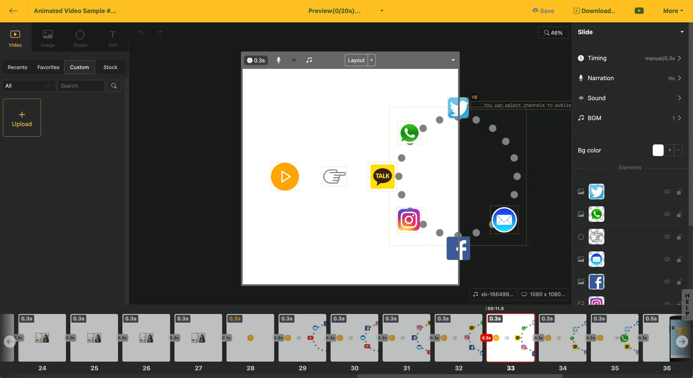Click the media Search field
Screen dimensions: 693x378
click(x=81, y=86)
